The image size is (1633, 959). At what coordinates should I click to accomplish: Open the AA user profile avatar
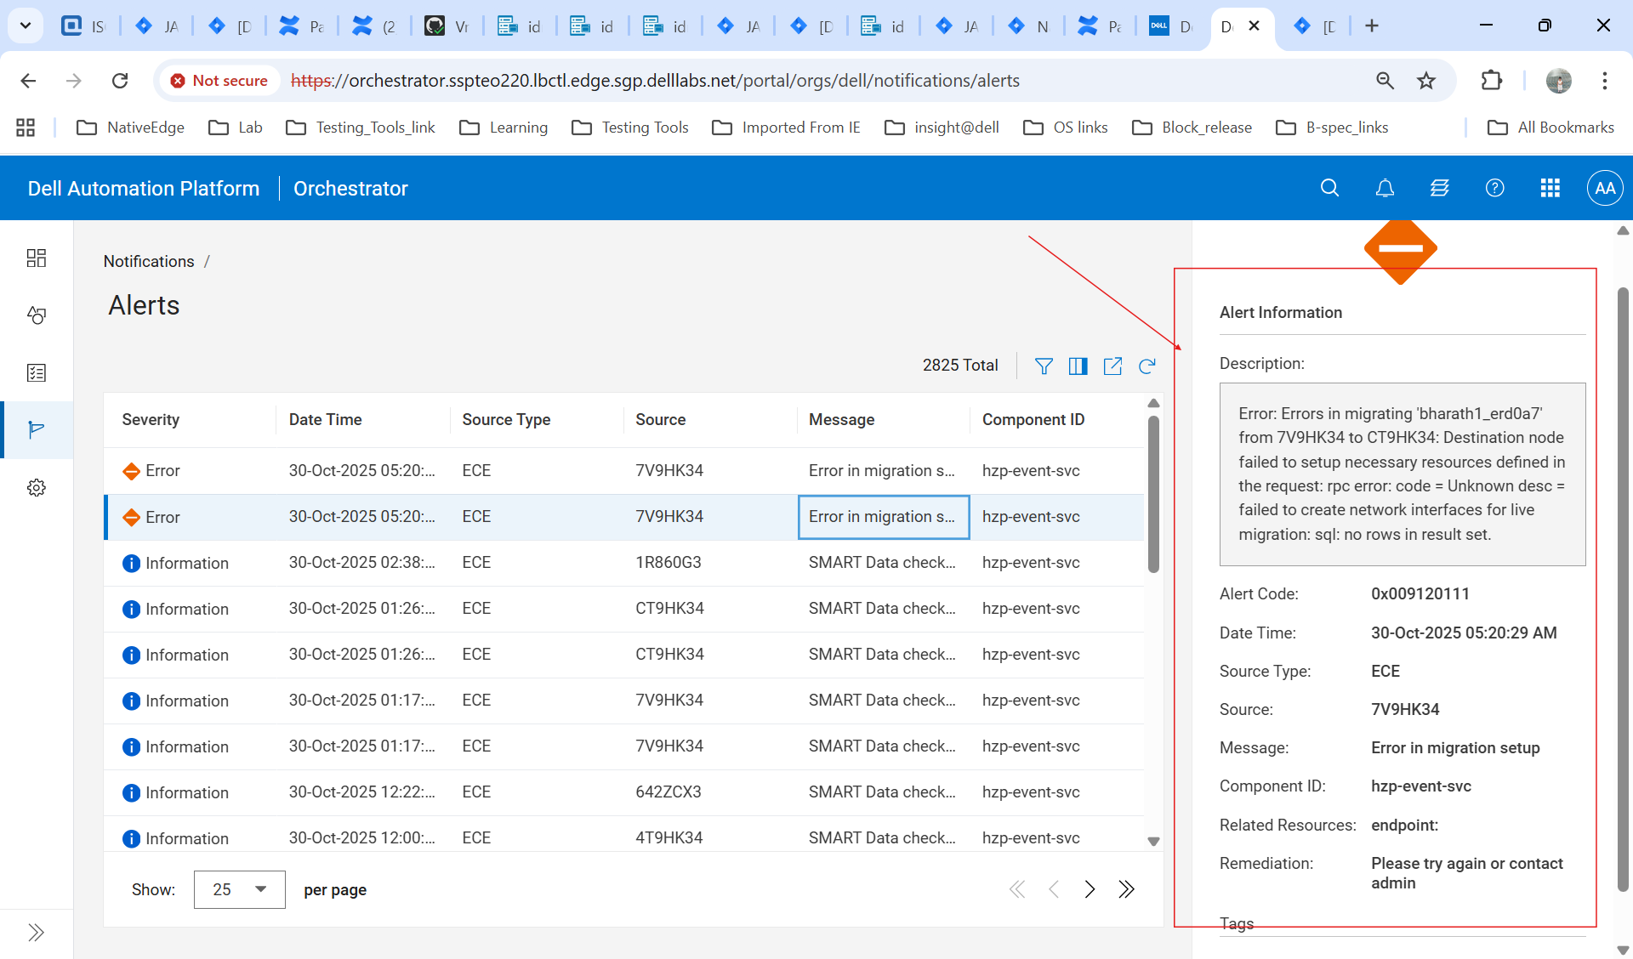coord(1604,188)
